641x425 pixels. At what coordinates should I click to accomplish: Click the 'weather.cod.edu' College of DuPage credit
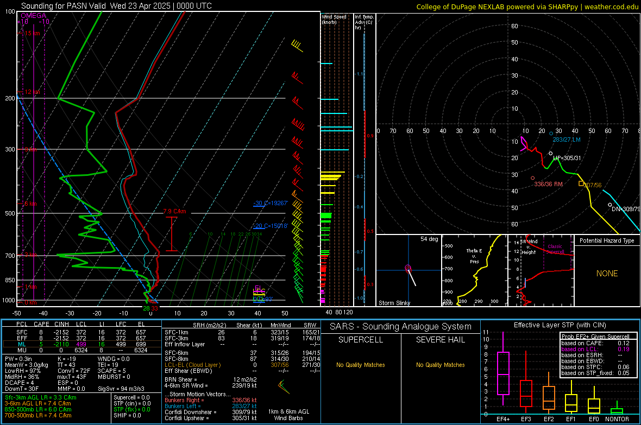pyautogui.click(x=611, y=7)
